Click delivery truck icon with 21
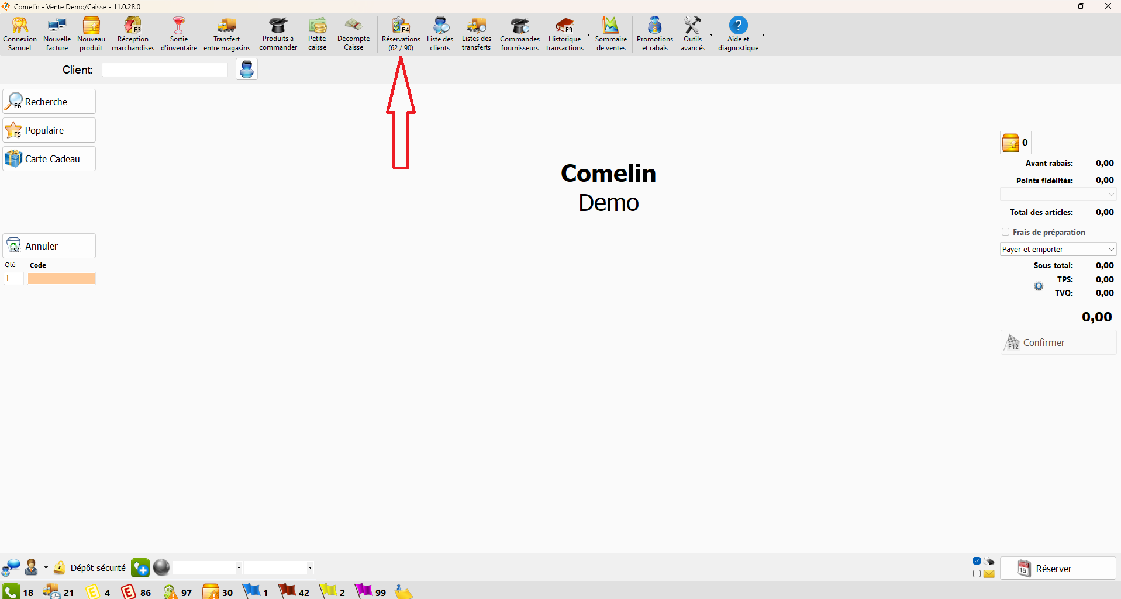The image size is (1121, 599). pos(52,591)
